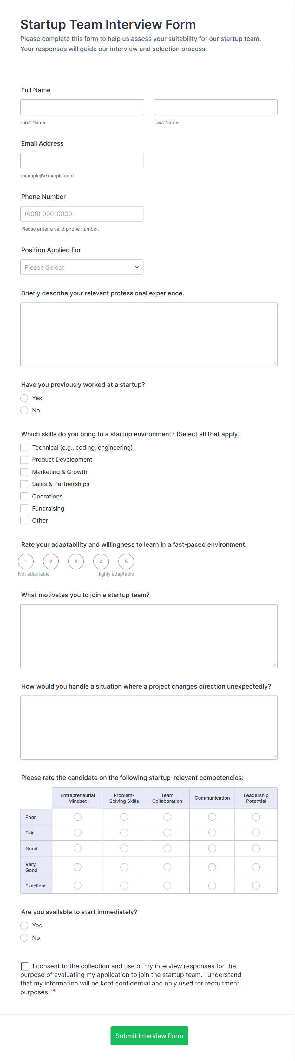The height and width of the screenshot is (1061, 295).
Task: Rate adaptability as 1 (Not adaptable)
Action: [26, 561]
